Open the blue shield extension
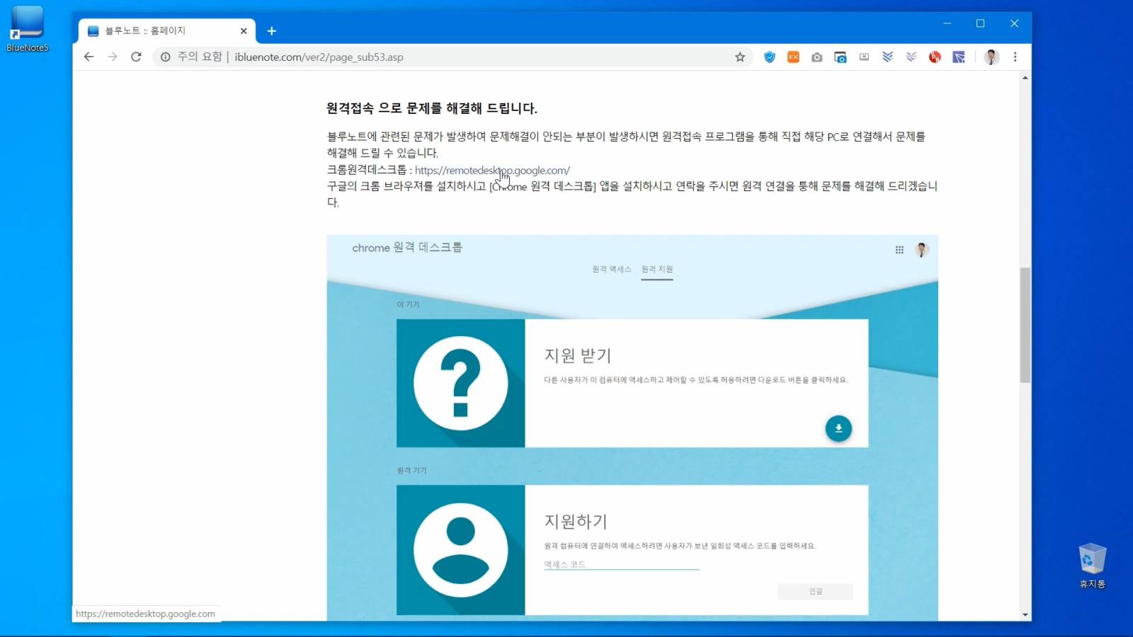 [x=770, y=57]
